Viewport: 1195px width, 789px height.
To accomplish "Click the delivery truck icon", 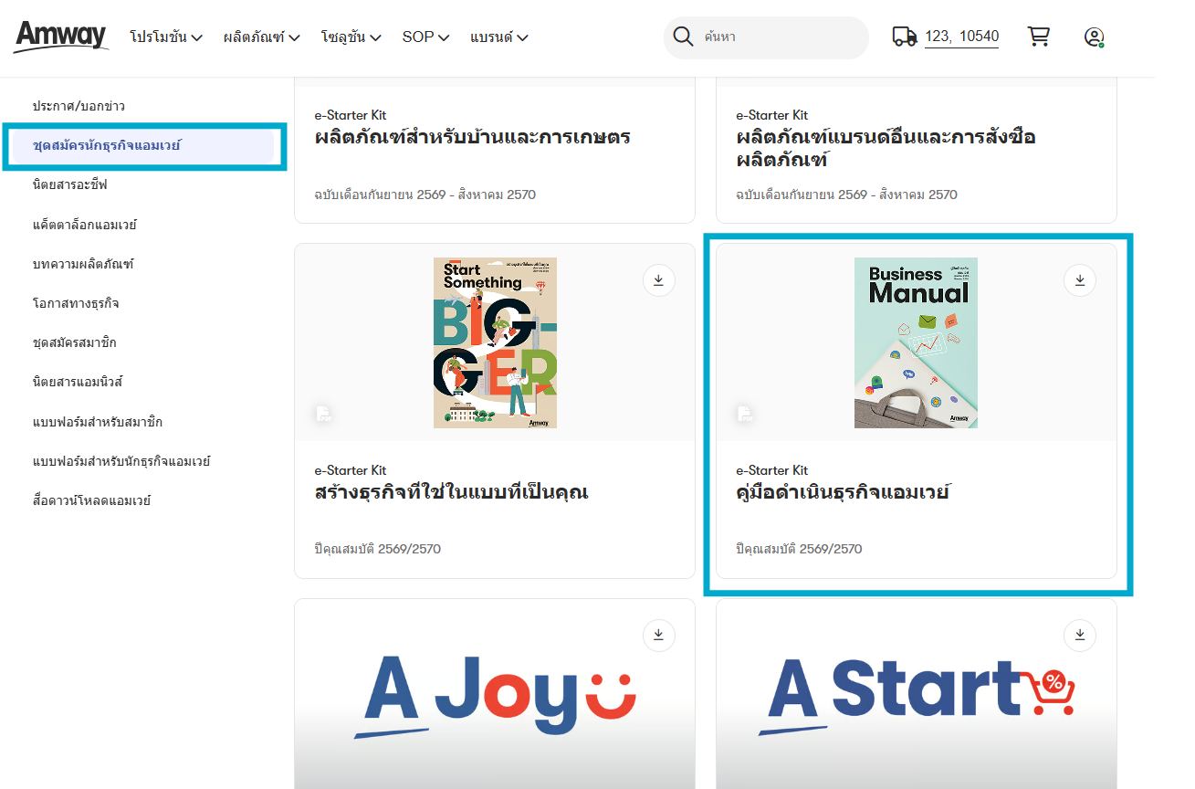I will point(904,37).
